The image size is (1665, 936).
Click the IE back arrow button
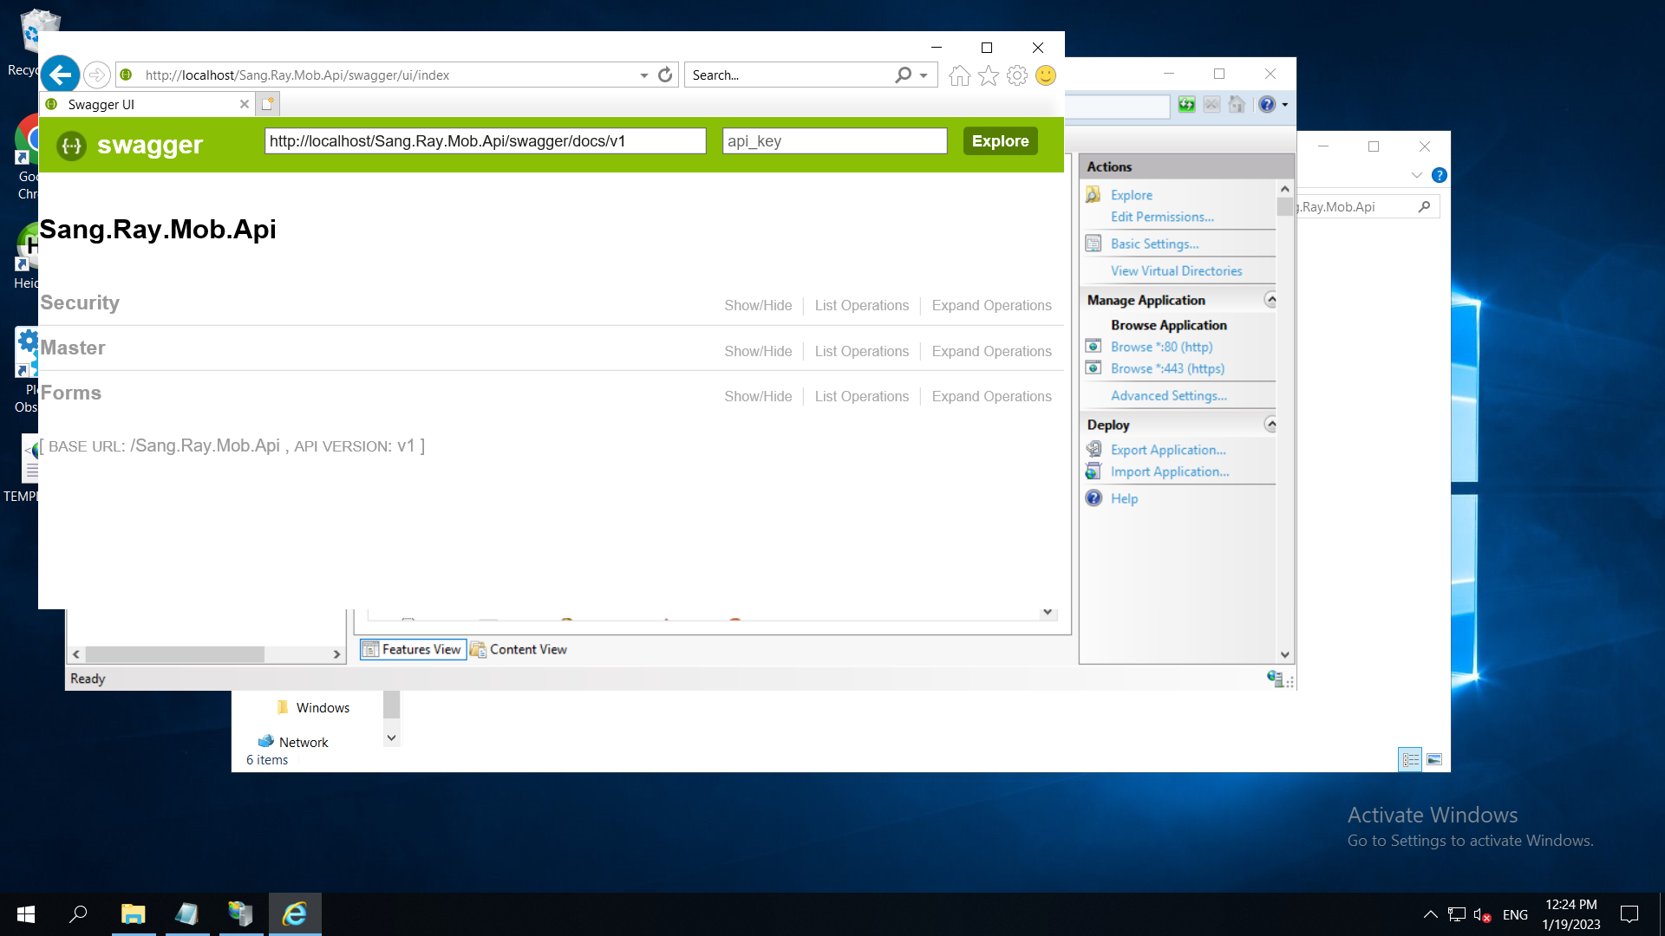click(60, 75)
